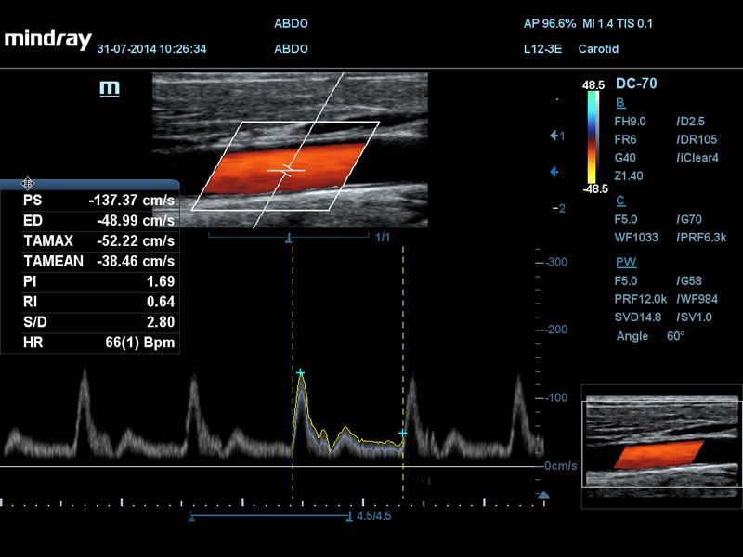
Task: Click the peak systolic cyan cross marker
Action: 300,373
